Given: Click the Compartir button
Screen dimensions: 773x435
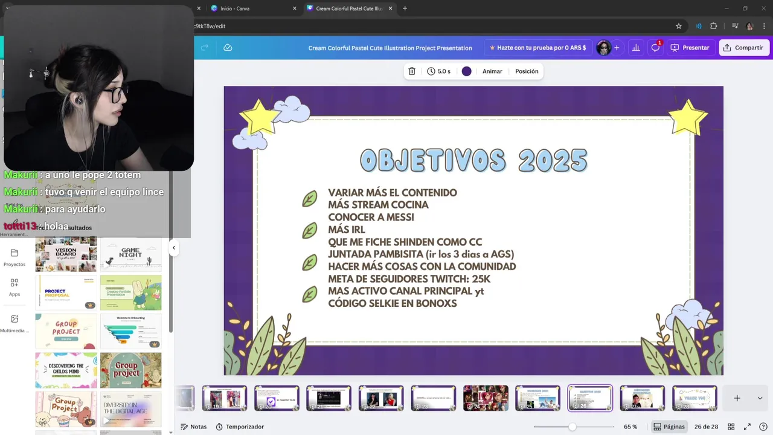Looking at the screenshot, I should [743, 48].
